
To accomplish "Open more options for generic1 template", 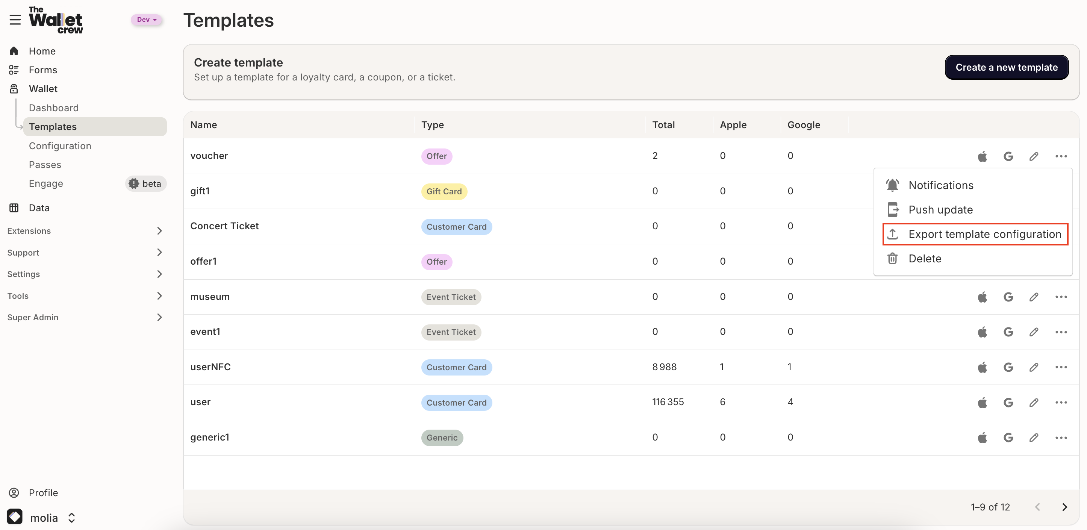I will point(1061,438).
